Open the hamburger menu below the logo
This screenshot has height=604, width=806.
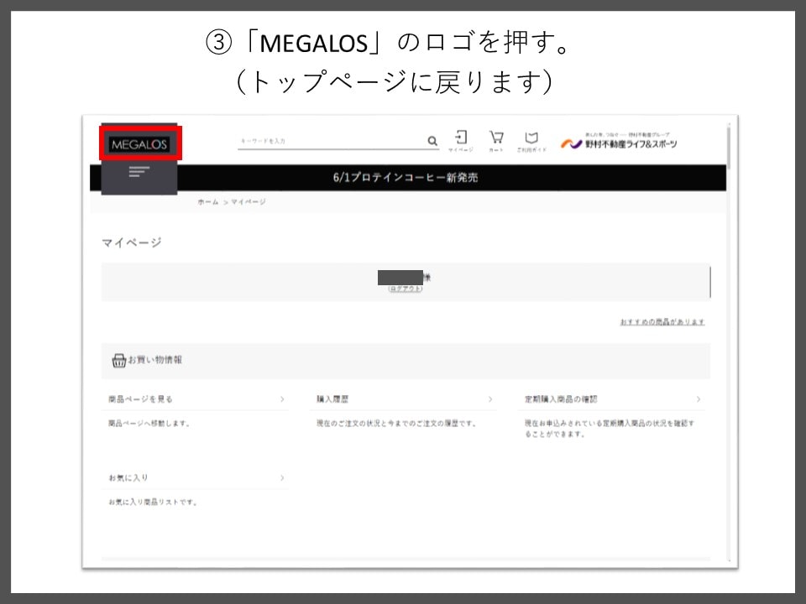(x=139, y=173)
